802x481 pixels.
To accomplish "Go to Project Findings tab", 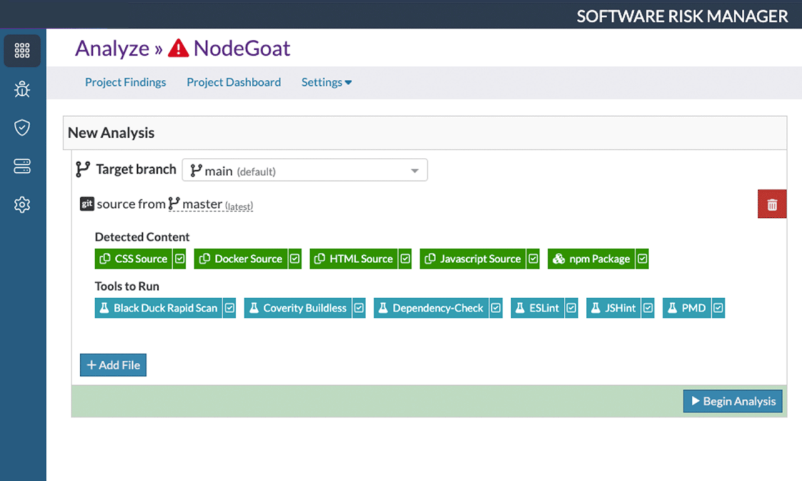I will click(x=125, y=82).
